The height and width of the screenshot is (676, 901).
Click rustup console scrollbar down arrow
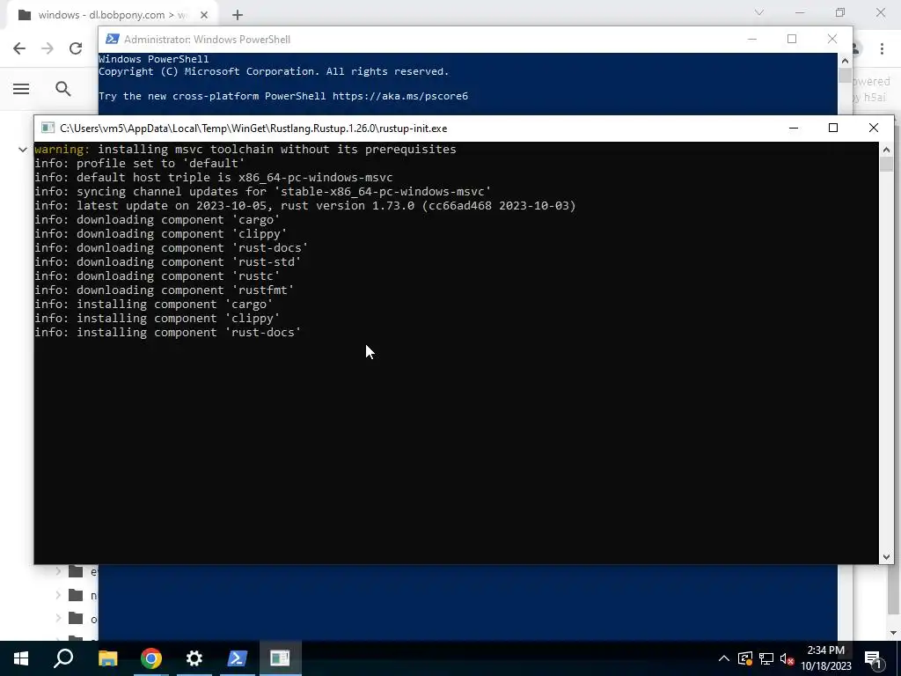point(886,556)
